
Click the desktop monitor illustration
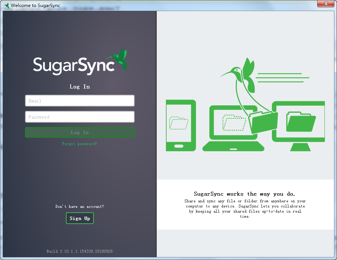[x=298, y=126]
